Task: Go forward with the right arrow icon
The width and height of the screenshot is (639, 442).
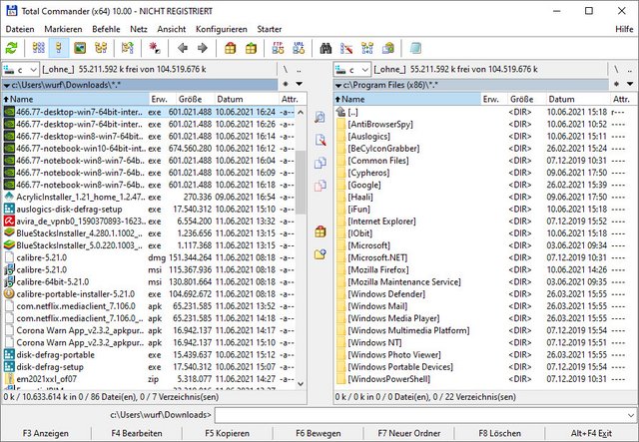Action: pos(203,49)
